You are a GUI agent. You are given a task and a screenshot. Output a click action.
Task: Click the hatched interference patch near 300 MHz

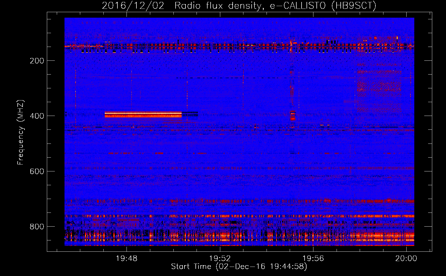click(379, 87)
